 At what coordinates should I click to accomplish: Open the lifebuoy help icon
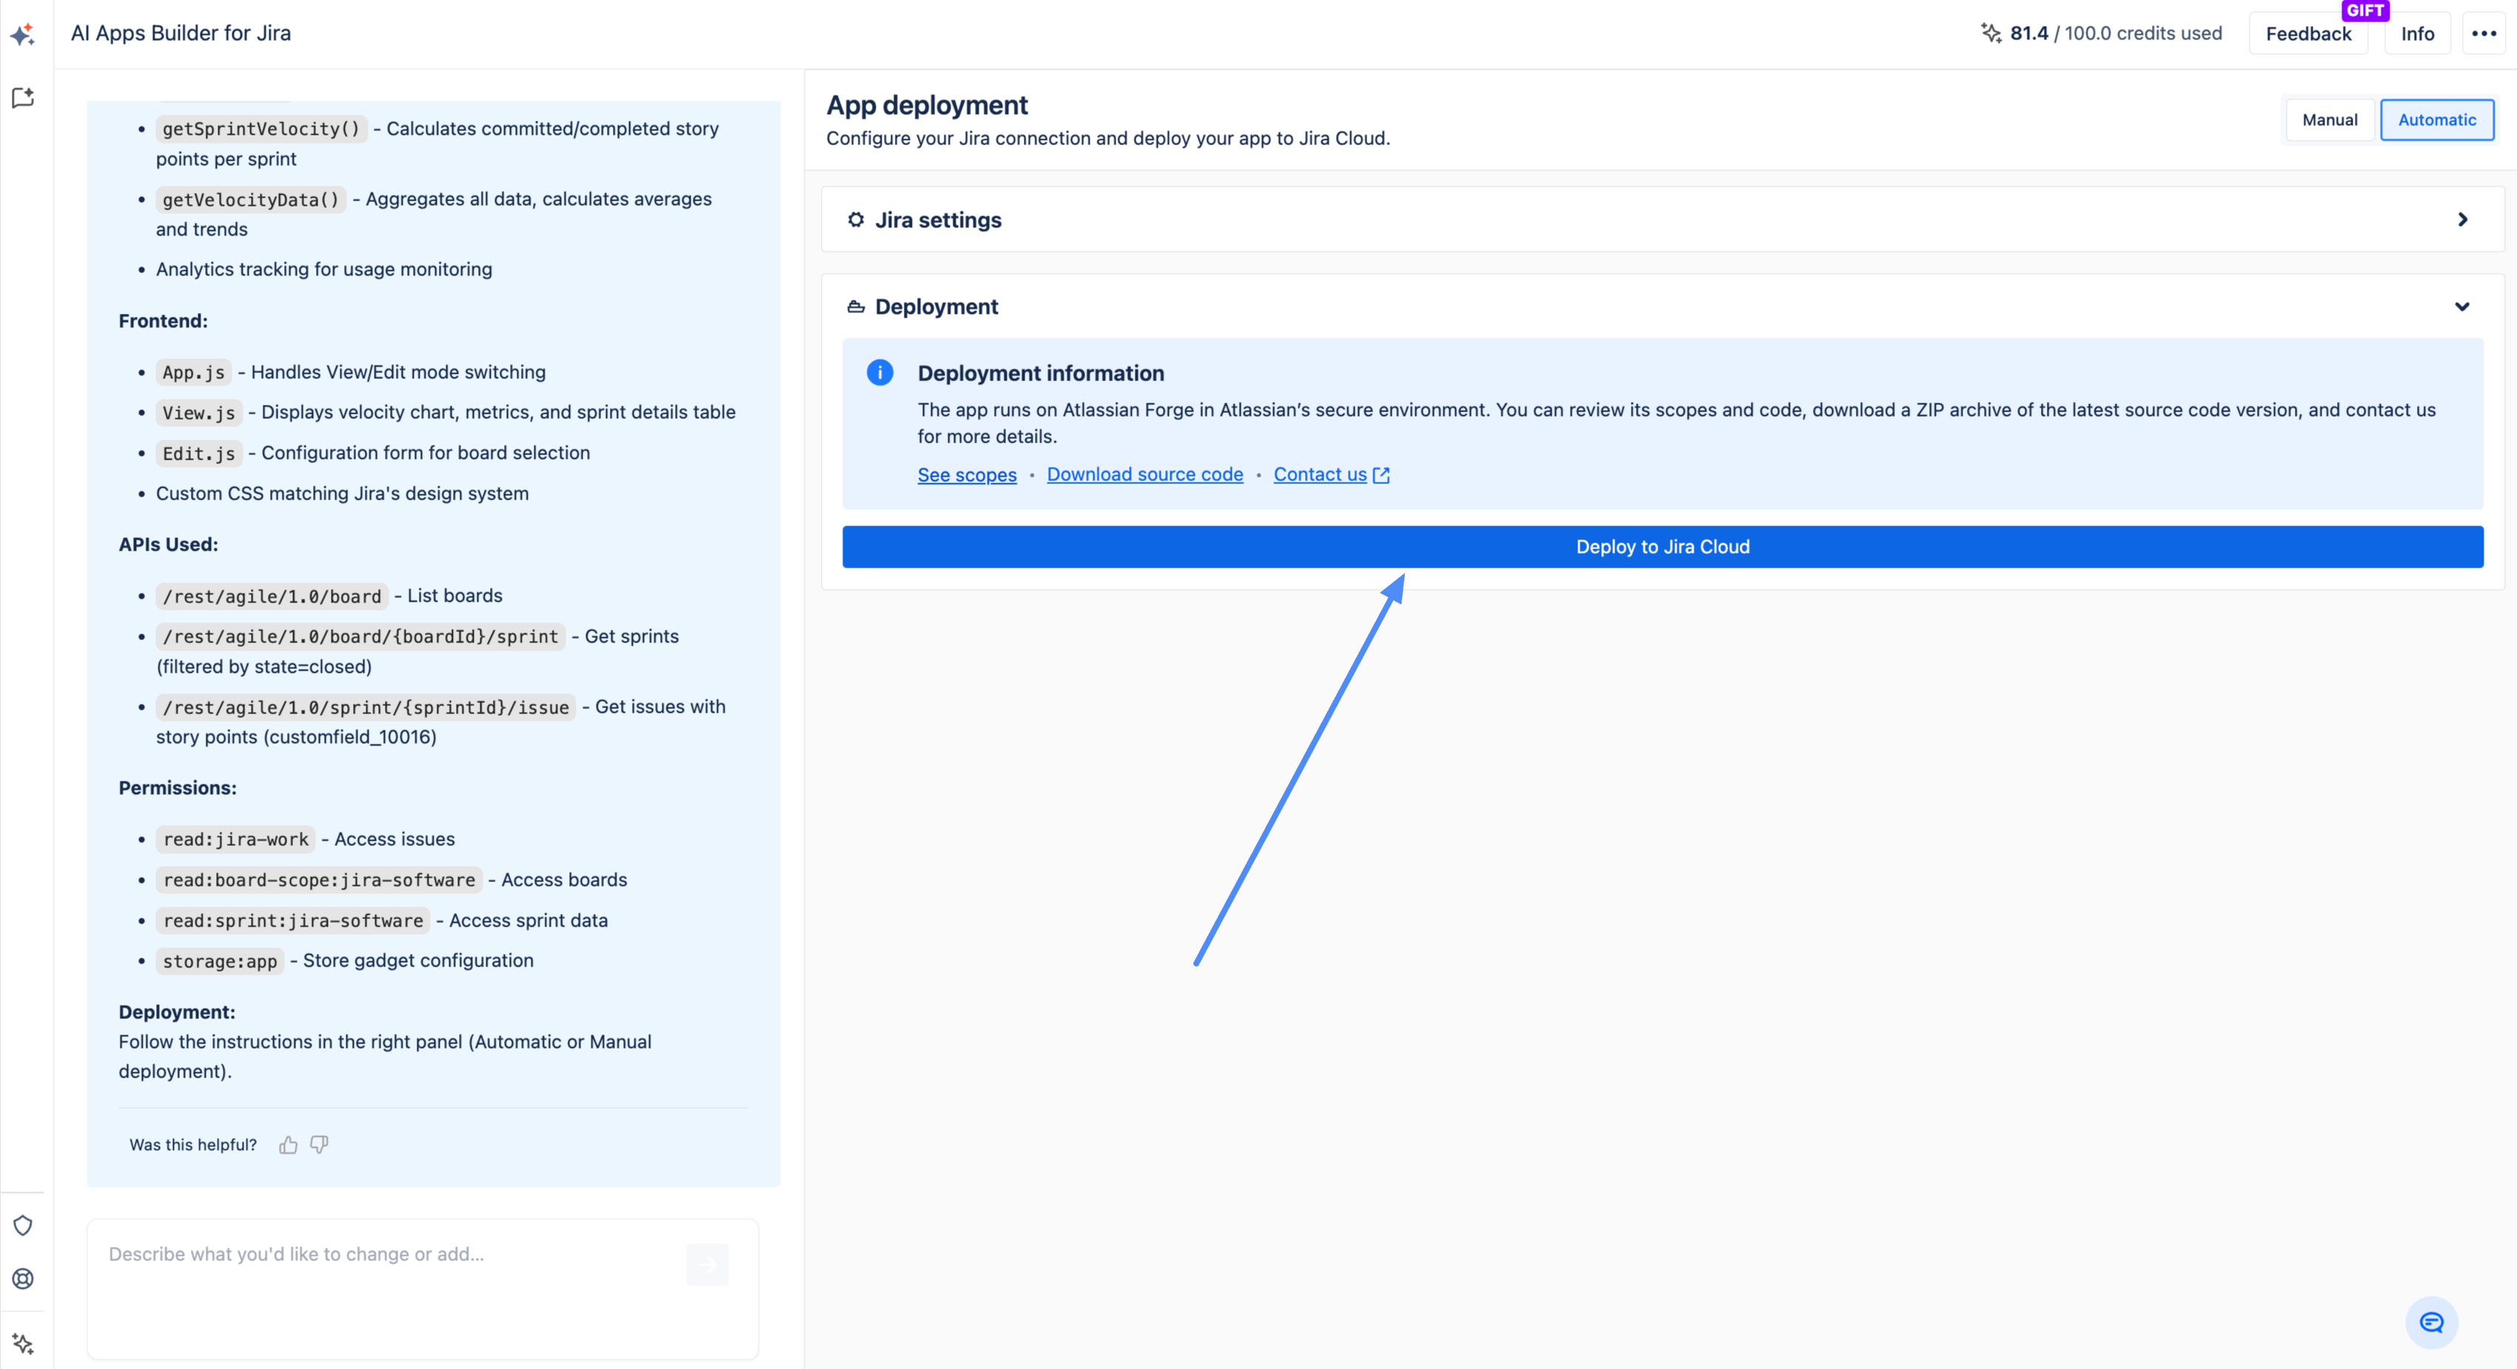24,1278
